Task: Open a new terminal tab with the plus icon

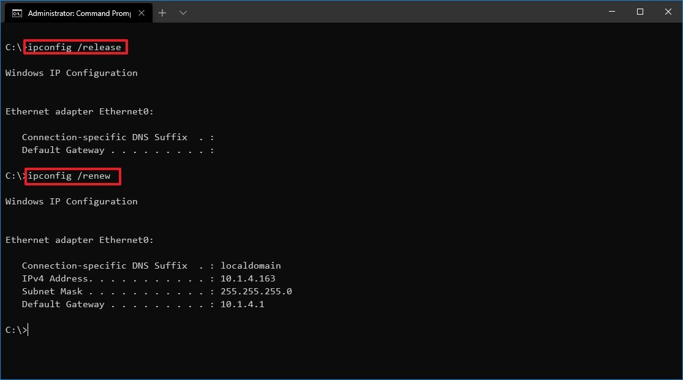Action: 162,12
